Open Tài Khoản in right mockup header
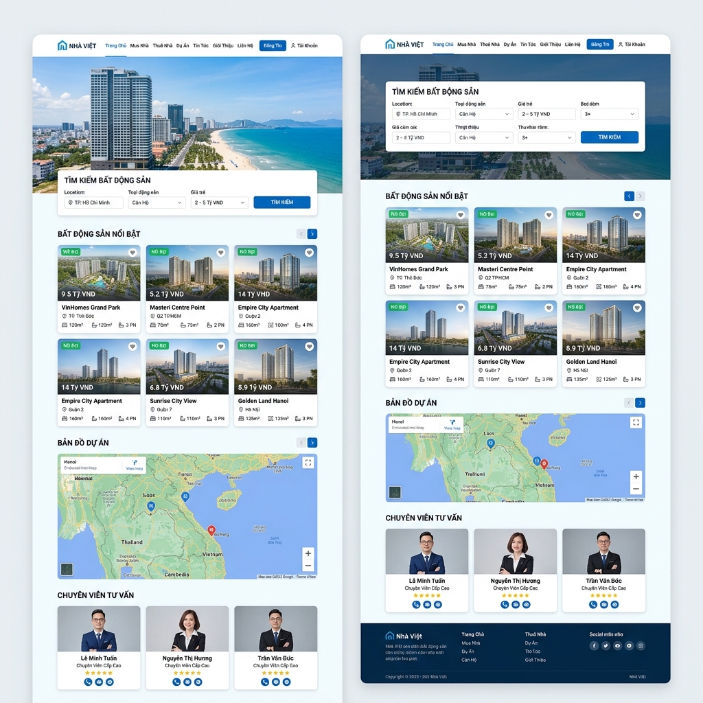Image resolution: width=703 pixels, height=703 pixels. coord(632,45)
